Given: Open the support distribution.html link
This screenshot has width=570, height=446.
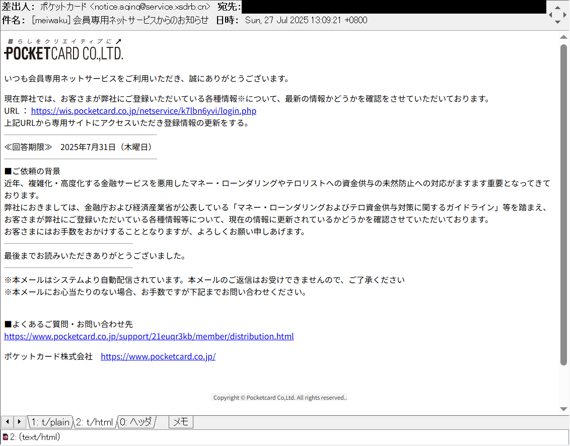Looking at the screenshot, I should click(149, 336).
